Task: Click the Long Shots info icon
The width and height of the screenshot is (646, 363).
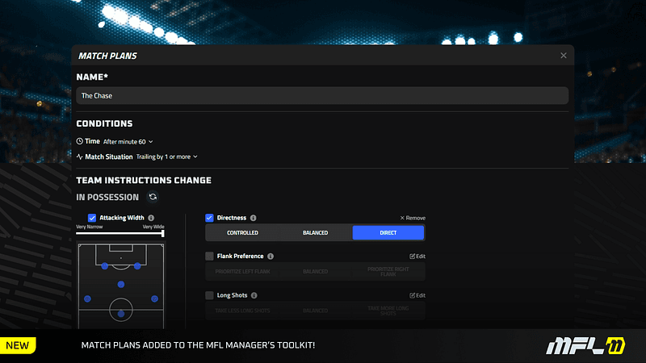Action: click(254, 295)
